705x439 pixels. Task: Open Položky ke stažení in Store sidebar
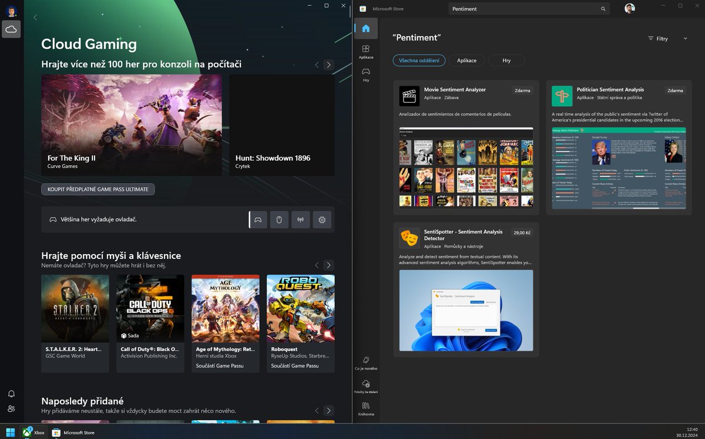point(365,386)
